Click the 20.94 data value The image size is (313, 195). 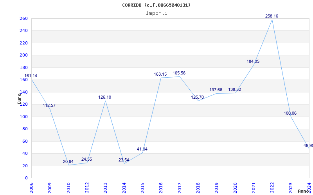pyautogui.click(x=68, y=161)
